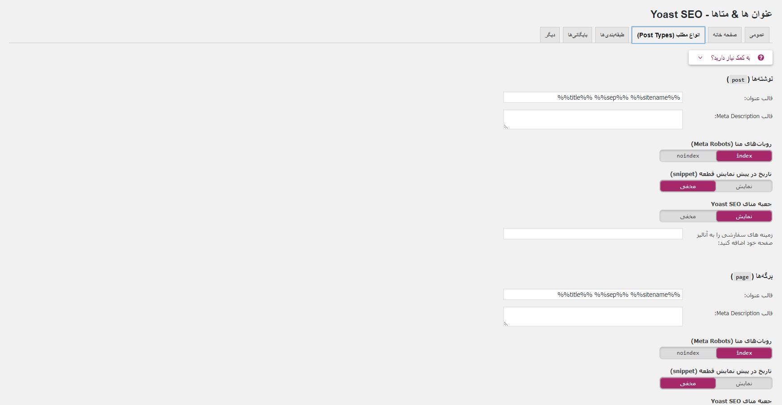This screenshot has width=782, height=405.
Task: Click the زمینه های سفارشی label
Action: [734, 238]
